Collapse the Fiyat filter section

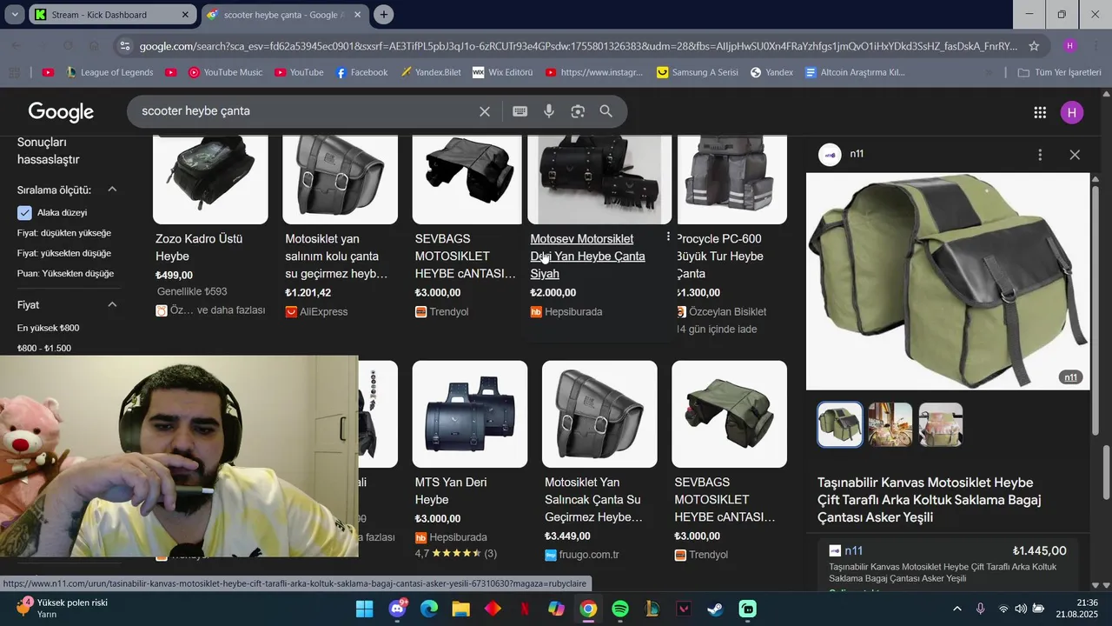point(112,304)
